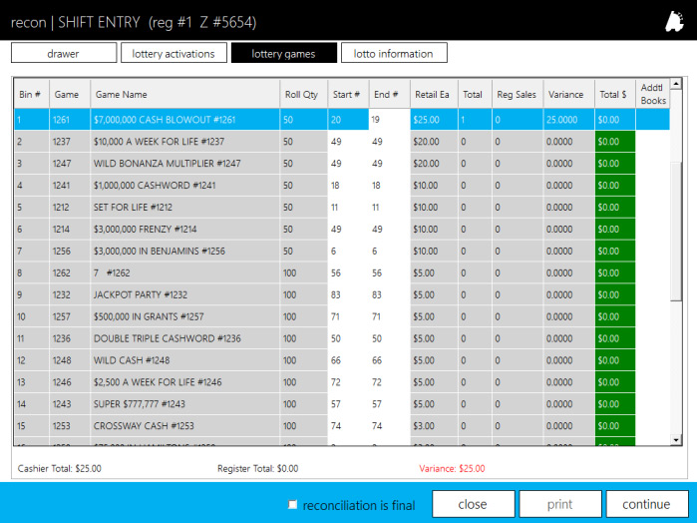This screenshot has width=697, height=523.
Task: Edit End # field for SET FOR LIFE
Action: [x=389, y=207]
